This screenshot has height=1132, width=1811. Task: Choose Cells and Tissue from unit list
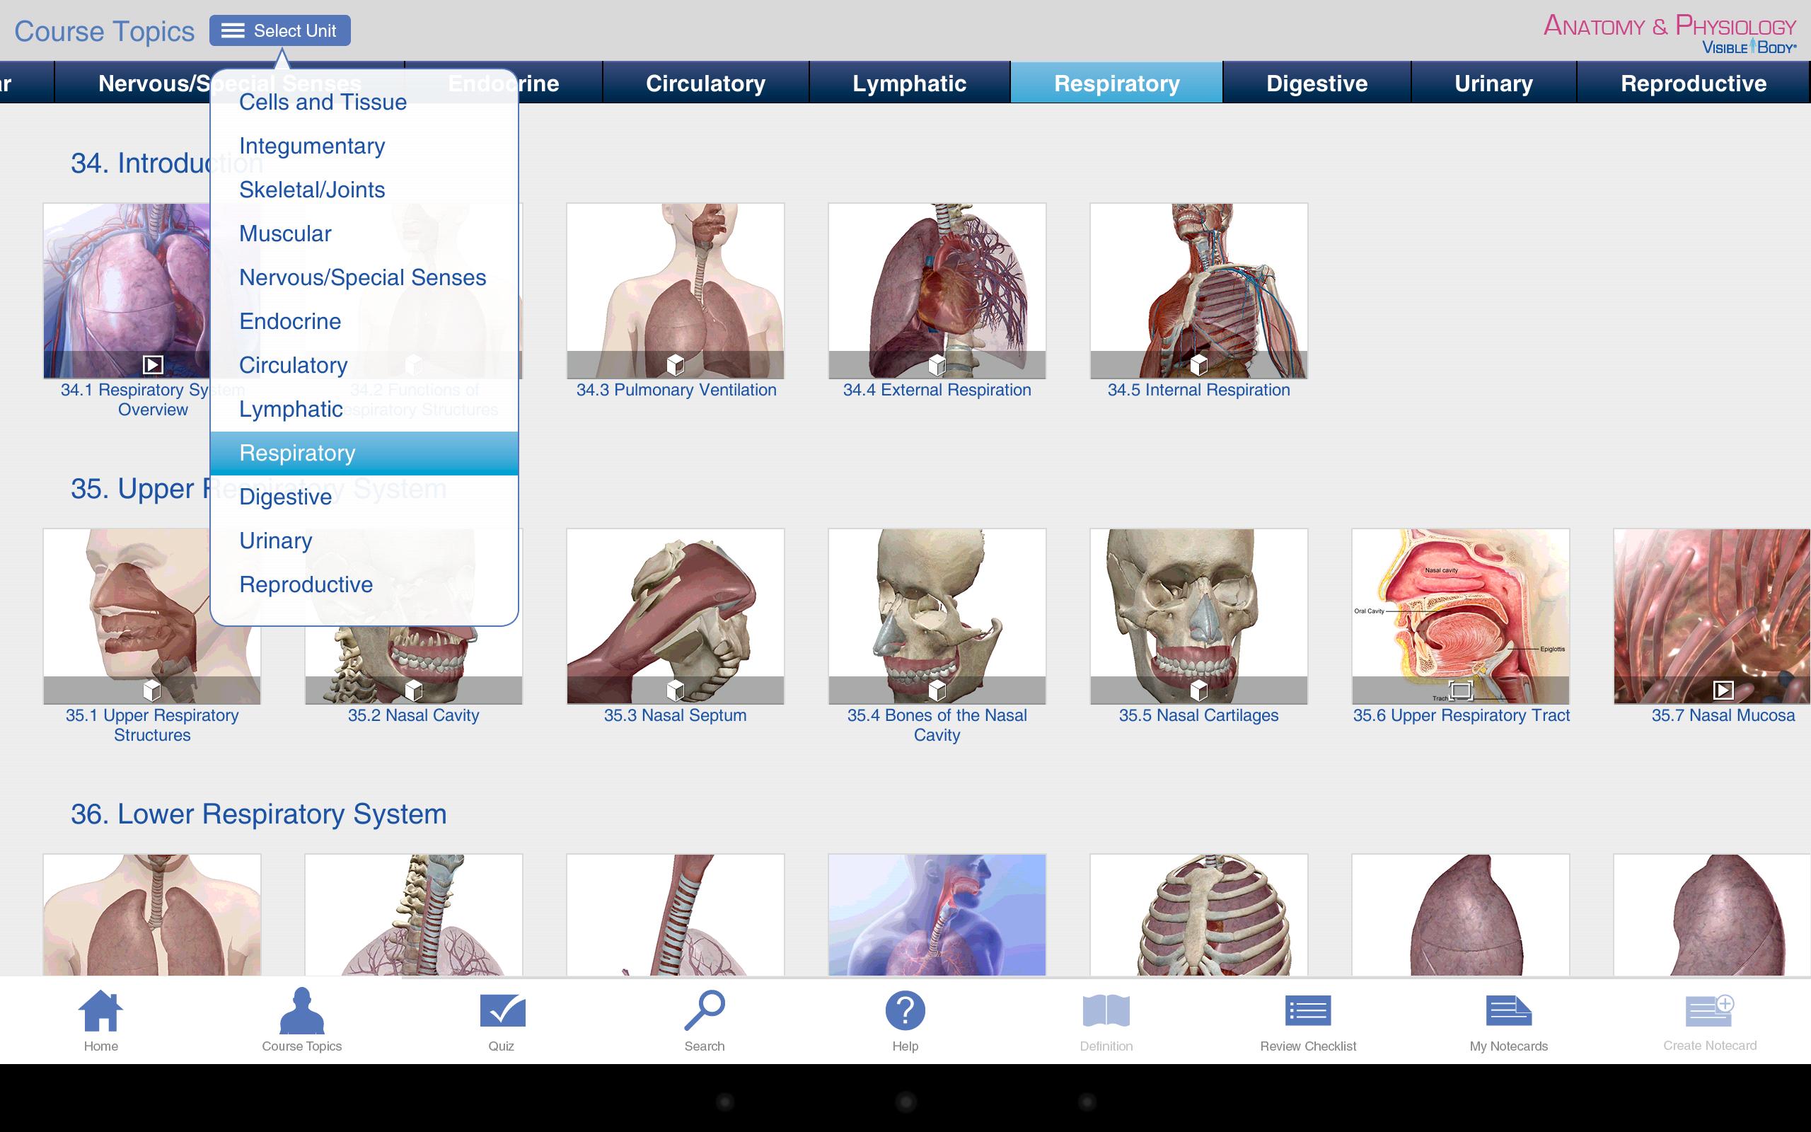(323, 102)
